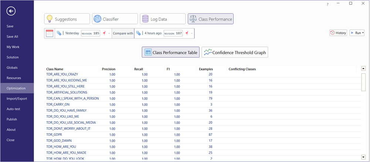Select the Class Performance tab
This screenshot has height=162, width=370.
coord(211,19)
